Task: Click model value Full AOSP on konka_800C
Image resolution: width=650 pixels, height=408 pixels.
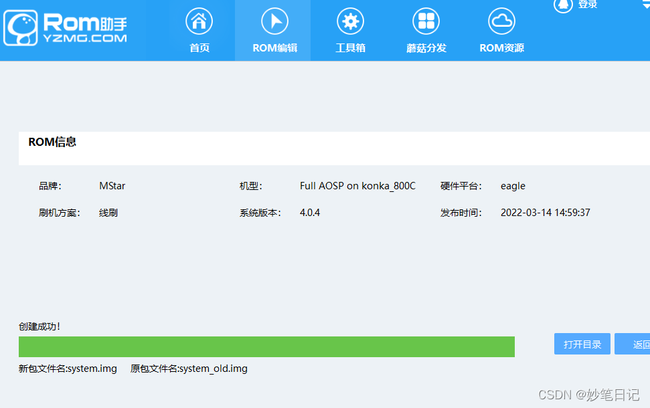Action: coord(357,186)
